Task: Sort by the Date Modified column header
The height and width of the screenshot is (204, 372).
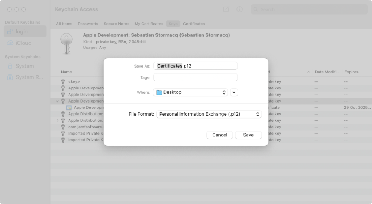Action: (x=327, y=72)
